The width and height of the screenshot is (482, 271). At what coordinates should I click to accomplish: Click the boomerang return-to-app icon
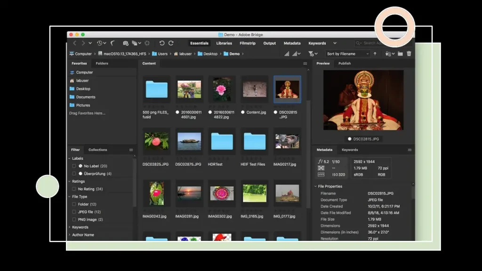point(112,43)
